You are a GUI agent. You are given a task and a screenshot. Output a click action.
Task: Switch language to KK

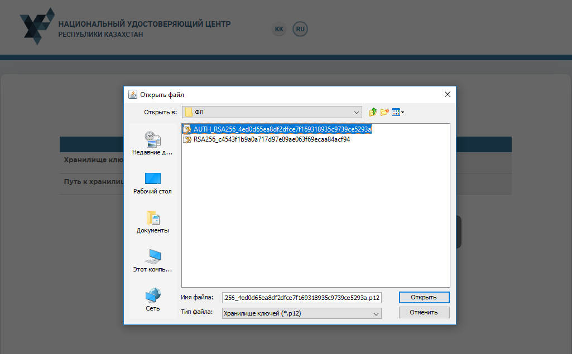[x=279, y=29]
